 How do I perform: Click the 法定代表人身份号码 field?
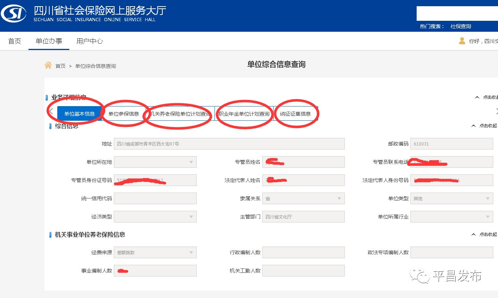click(452, 180)
